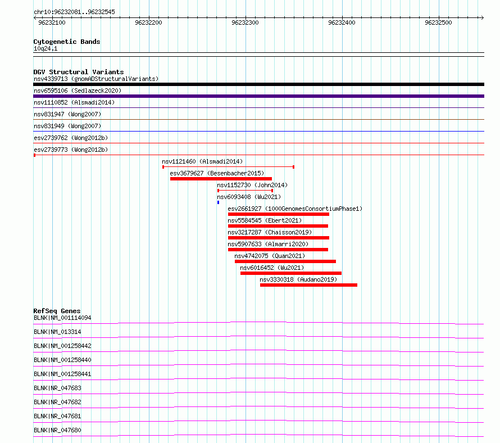Open esv3679627 (Besenbacher2015) variant label
The height and width of the screenshot is (443, 500).
point(217,173)
